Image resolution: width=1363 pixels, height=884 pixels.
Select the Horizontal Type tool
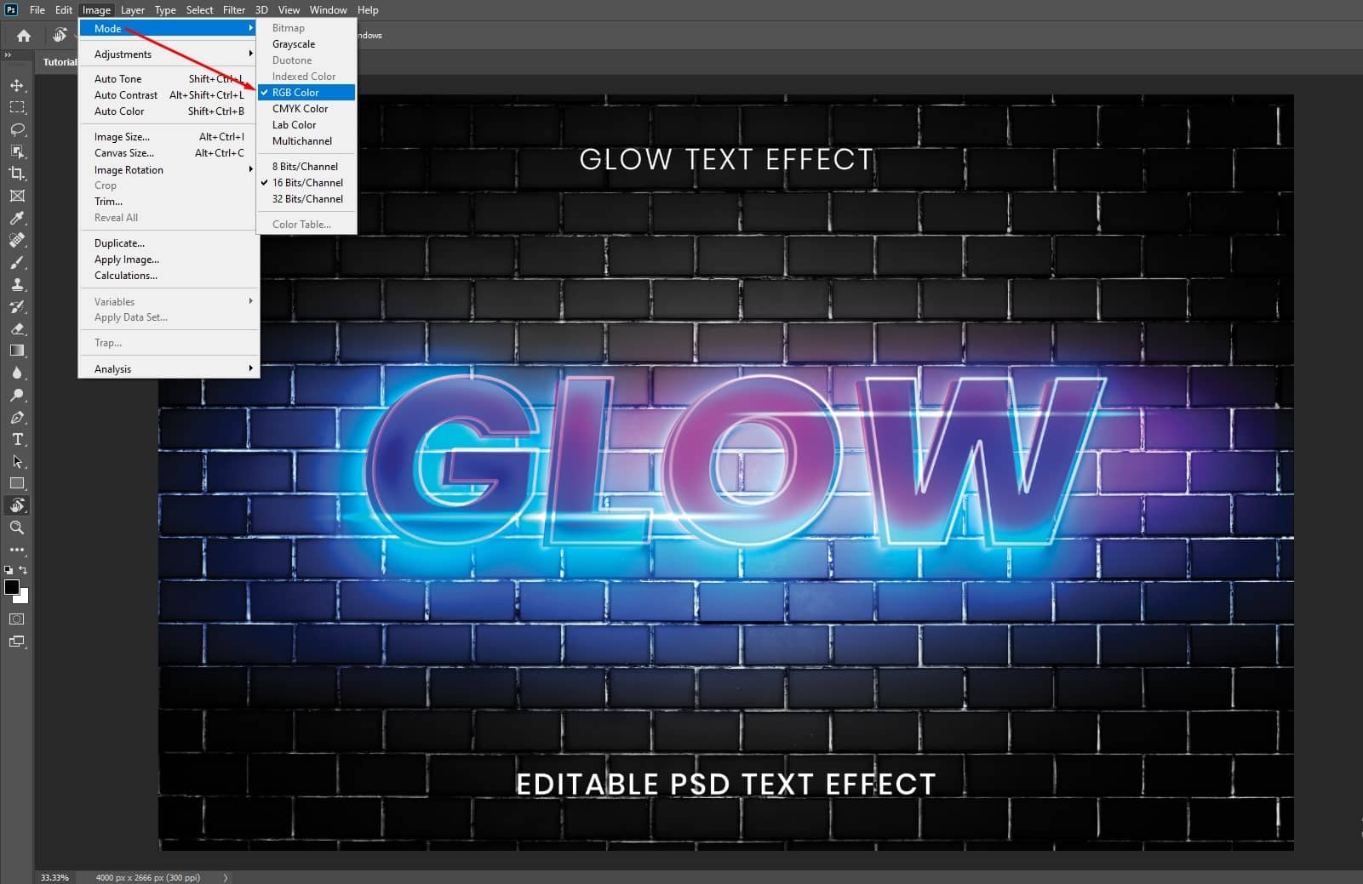(x=17, y=439)
